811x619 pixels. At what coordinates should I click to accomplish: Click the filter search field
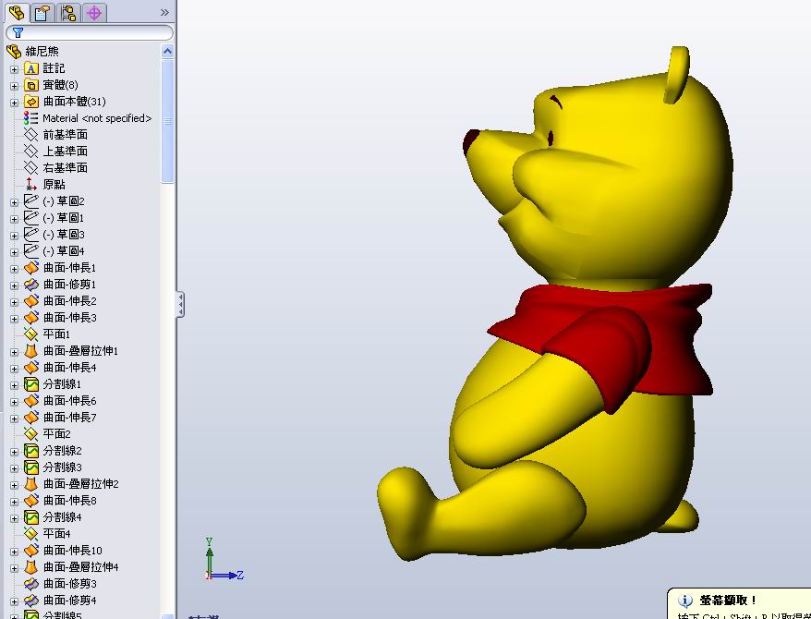89,32
